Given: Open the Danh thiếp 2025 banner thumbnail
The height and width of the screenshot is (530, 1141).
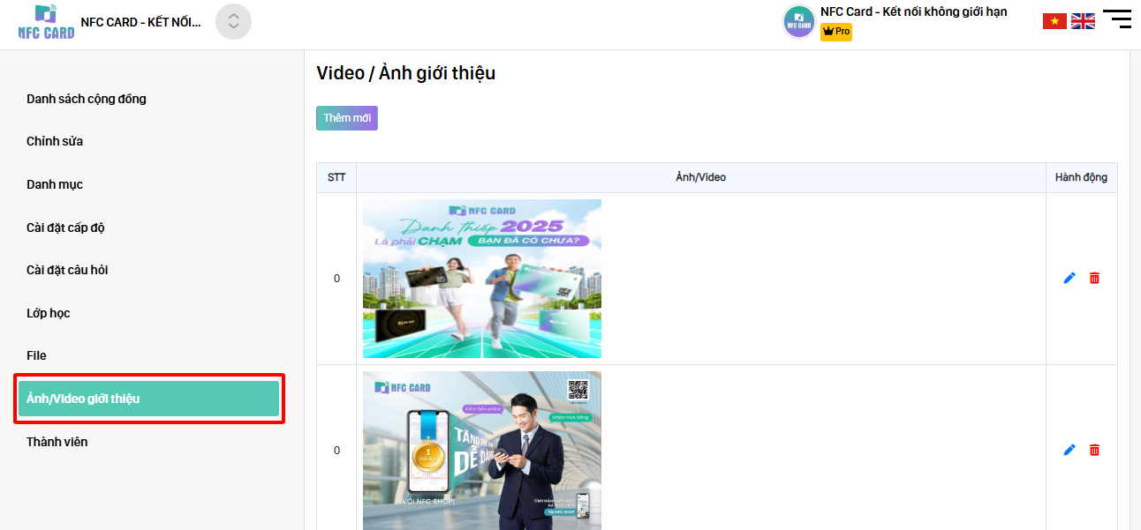Looking at the screenshot, I should tap(482, 279).
